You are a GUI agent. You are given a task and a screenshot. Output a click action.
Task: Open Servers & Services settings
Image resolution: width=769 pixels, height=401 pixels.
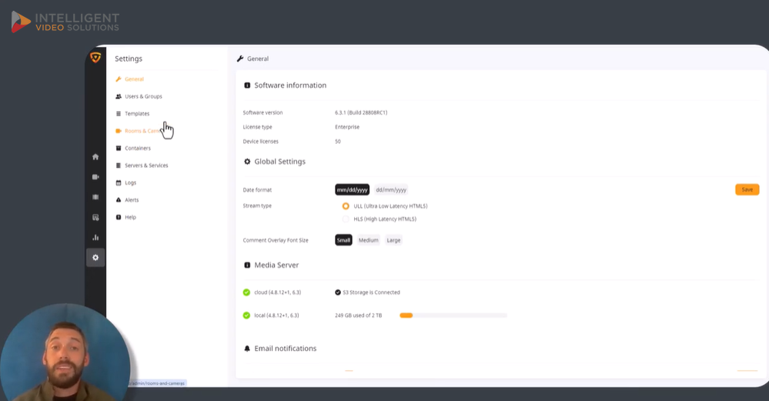146,165
